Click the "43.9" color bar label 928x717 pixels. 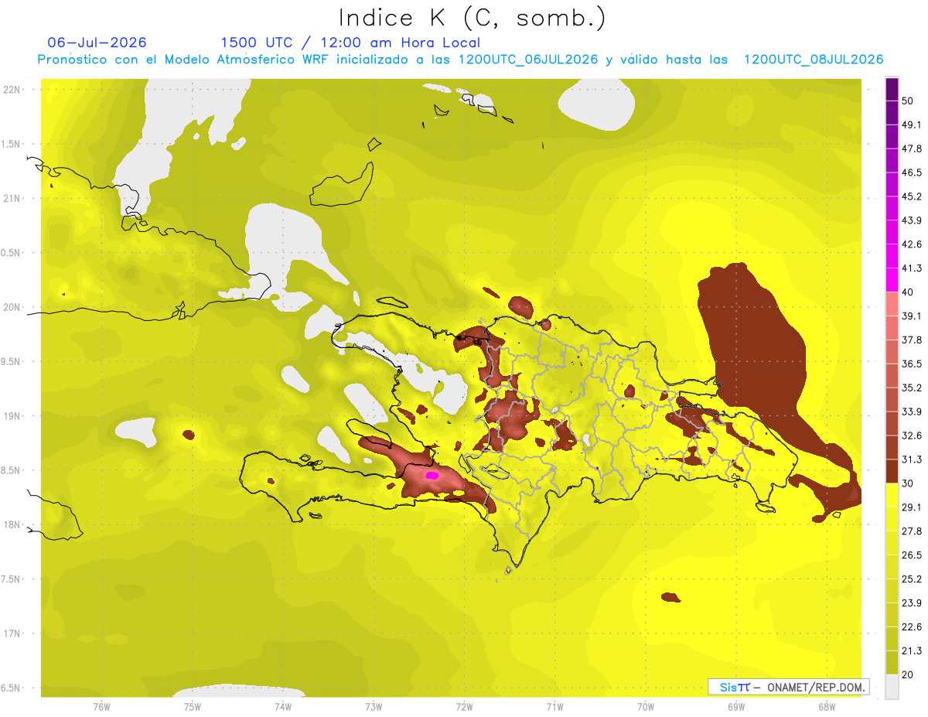click(x=912, y=220)
